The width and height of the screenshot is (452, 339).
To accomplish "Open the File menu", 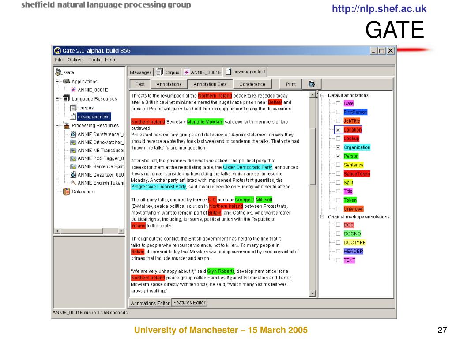I will pos(59,60).
